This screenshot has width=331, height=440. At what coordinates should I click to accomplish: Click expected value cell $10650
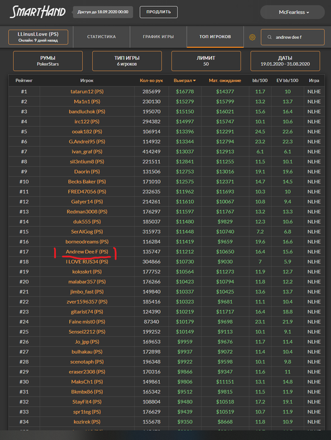pos(225,251)
